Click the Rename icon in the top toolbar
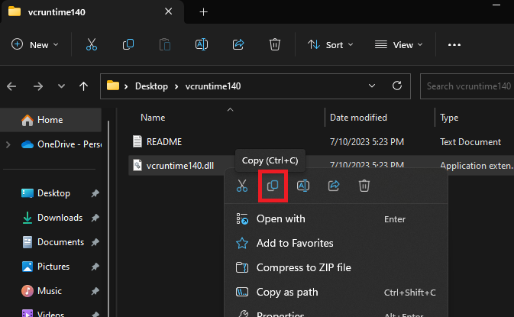514x317 pixels. 202,45
